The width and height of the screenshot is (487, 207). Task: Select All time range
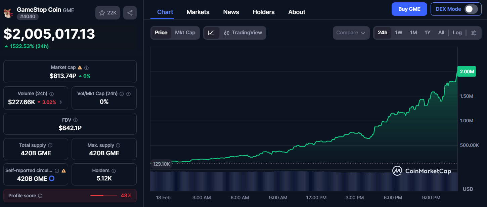441,33
